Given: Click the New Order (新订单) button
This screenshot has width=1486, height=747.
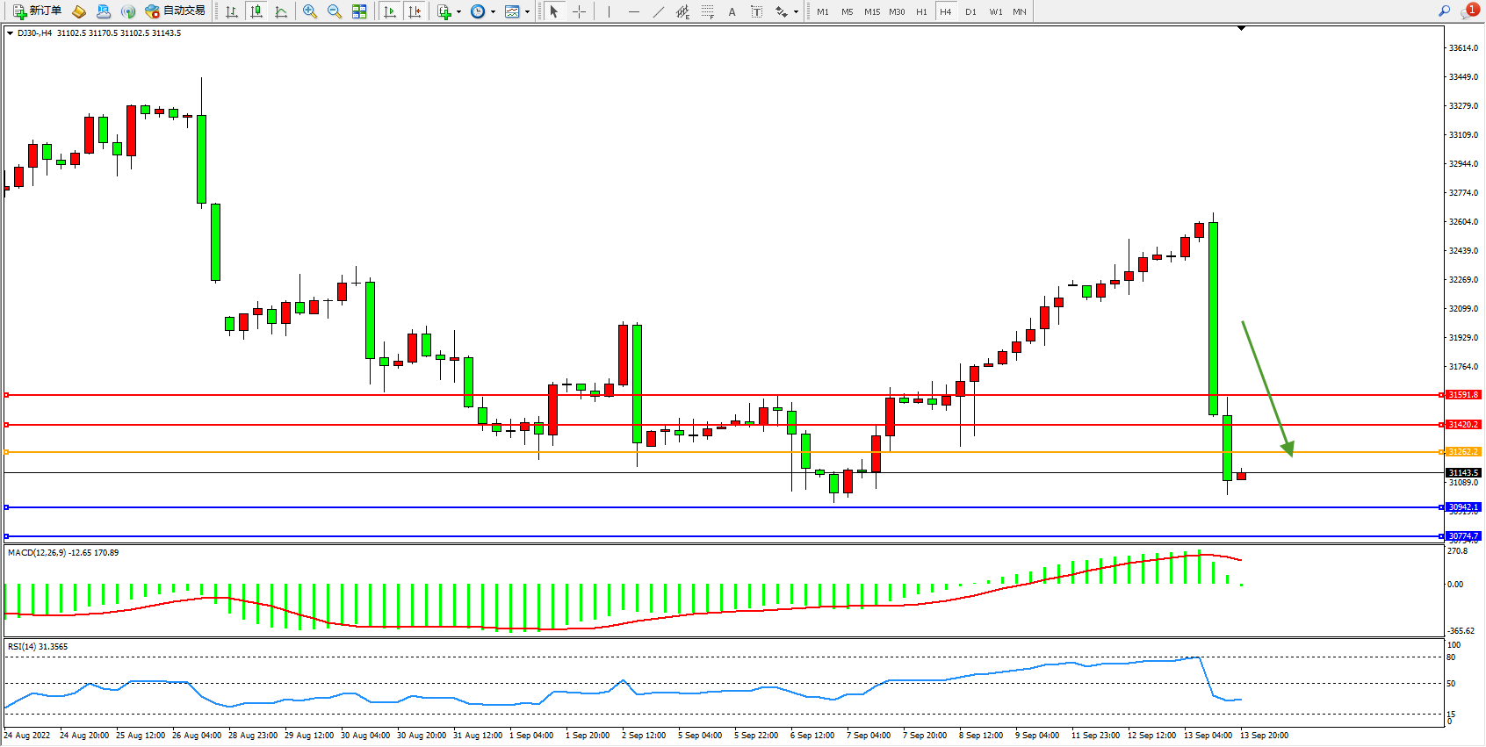Looking at the screenshot, I should 37,11.
